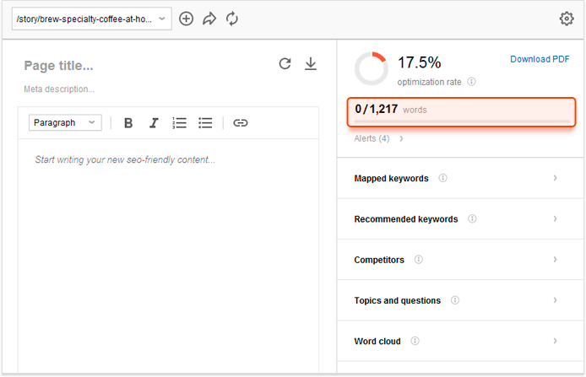Screen dimensions: 586x377
Task: Click info icon next to Word cloud
Action: pyautogui.click(x=415, y=341)
